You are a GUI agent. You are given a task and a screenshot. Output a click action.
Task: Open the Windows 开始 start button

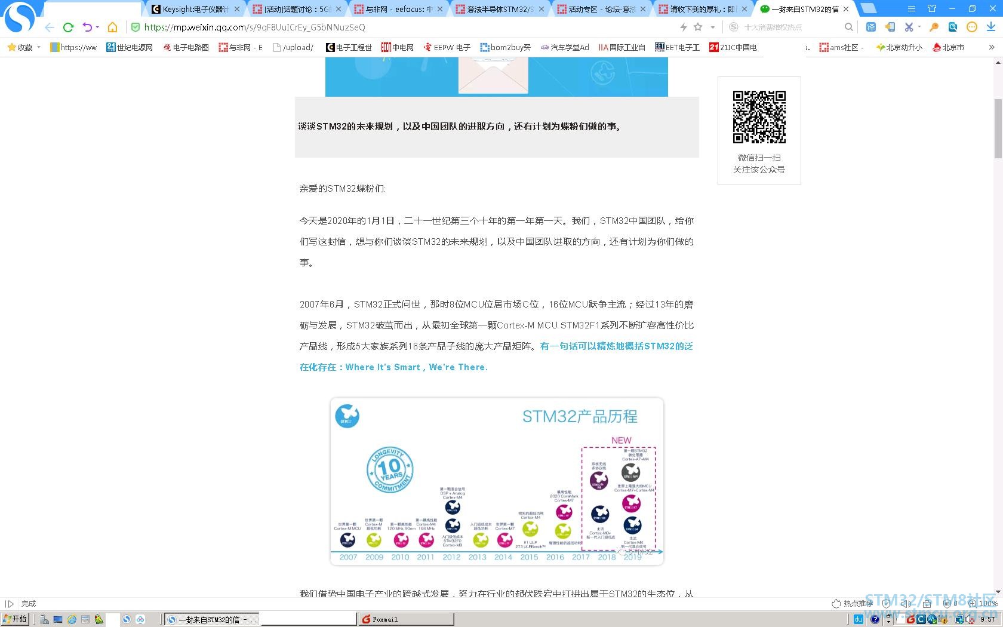[15, 619]
